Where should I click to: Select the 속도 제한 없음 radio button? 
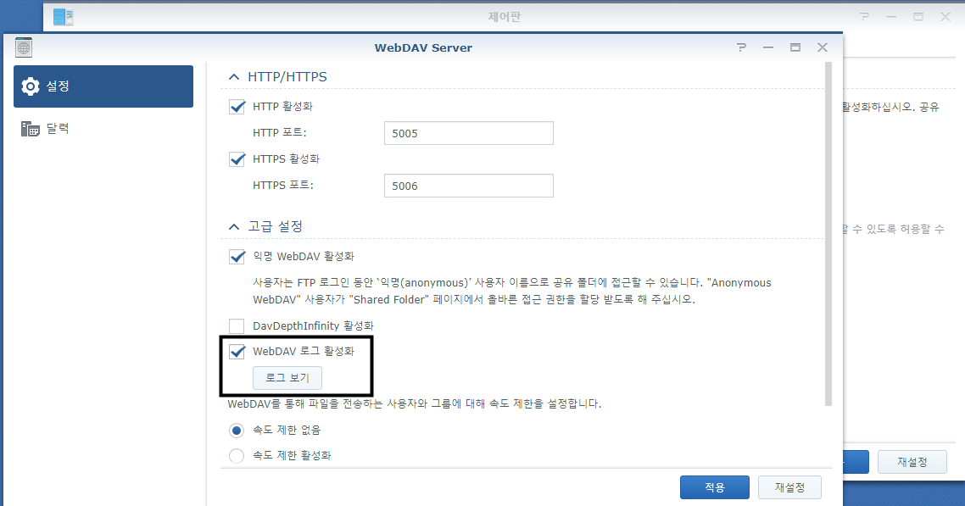tap(237, 431)
